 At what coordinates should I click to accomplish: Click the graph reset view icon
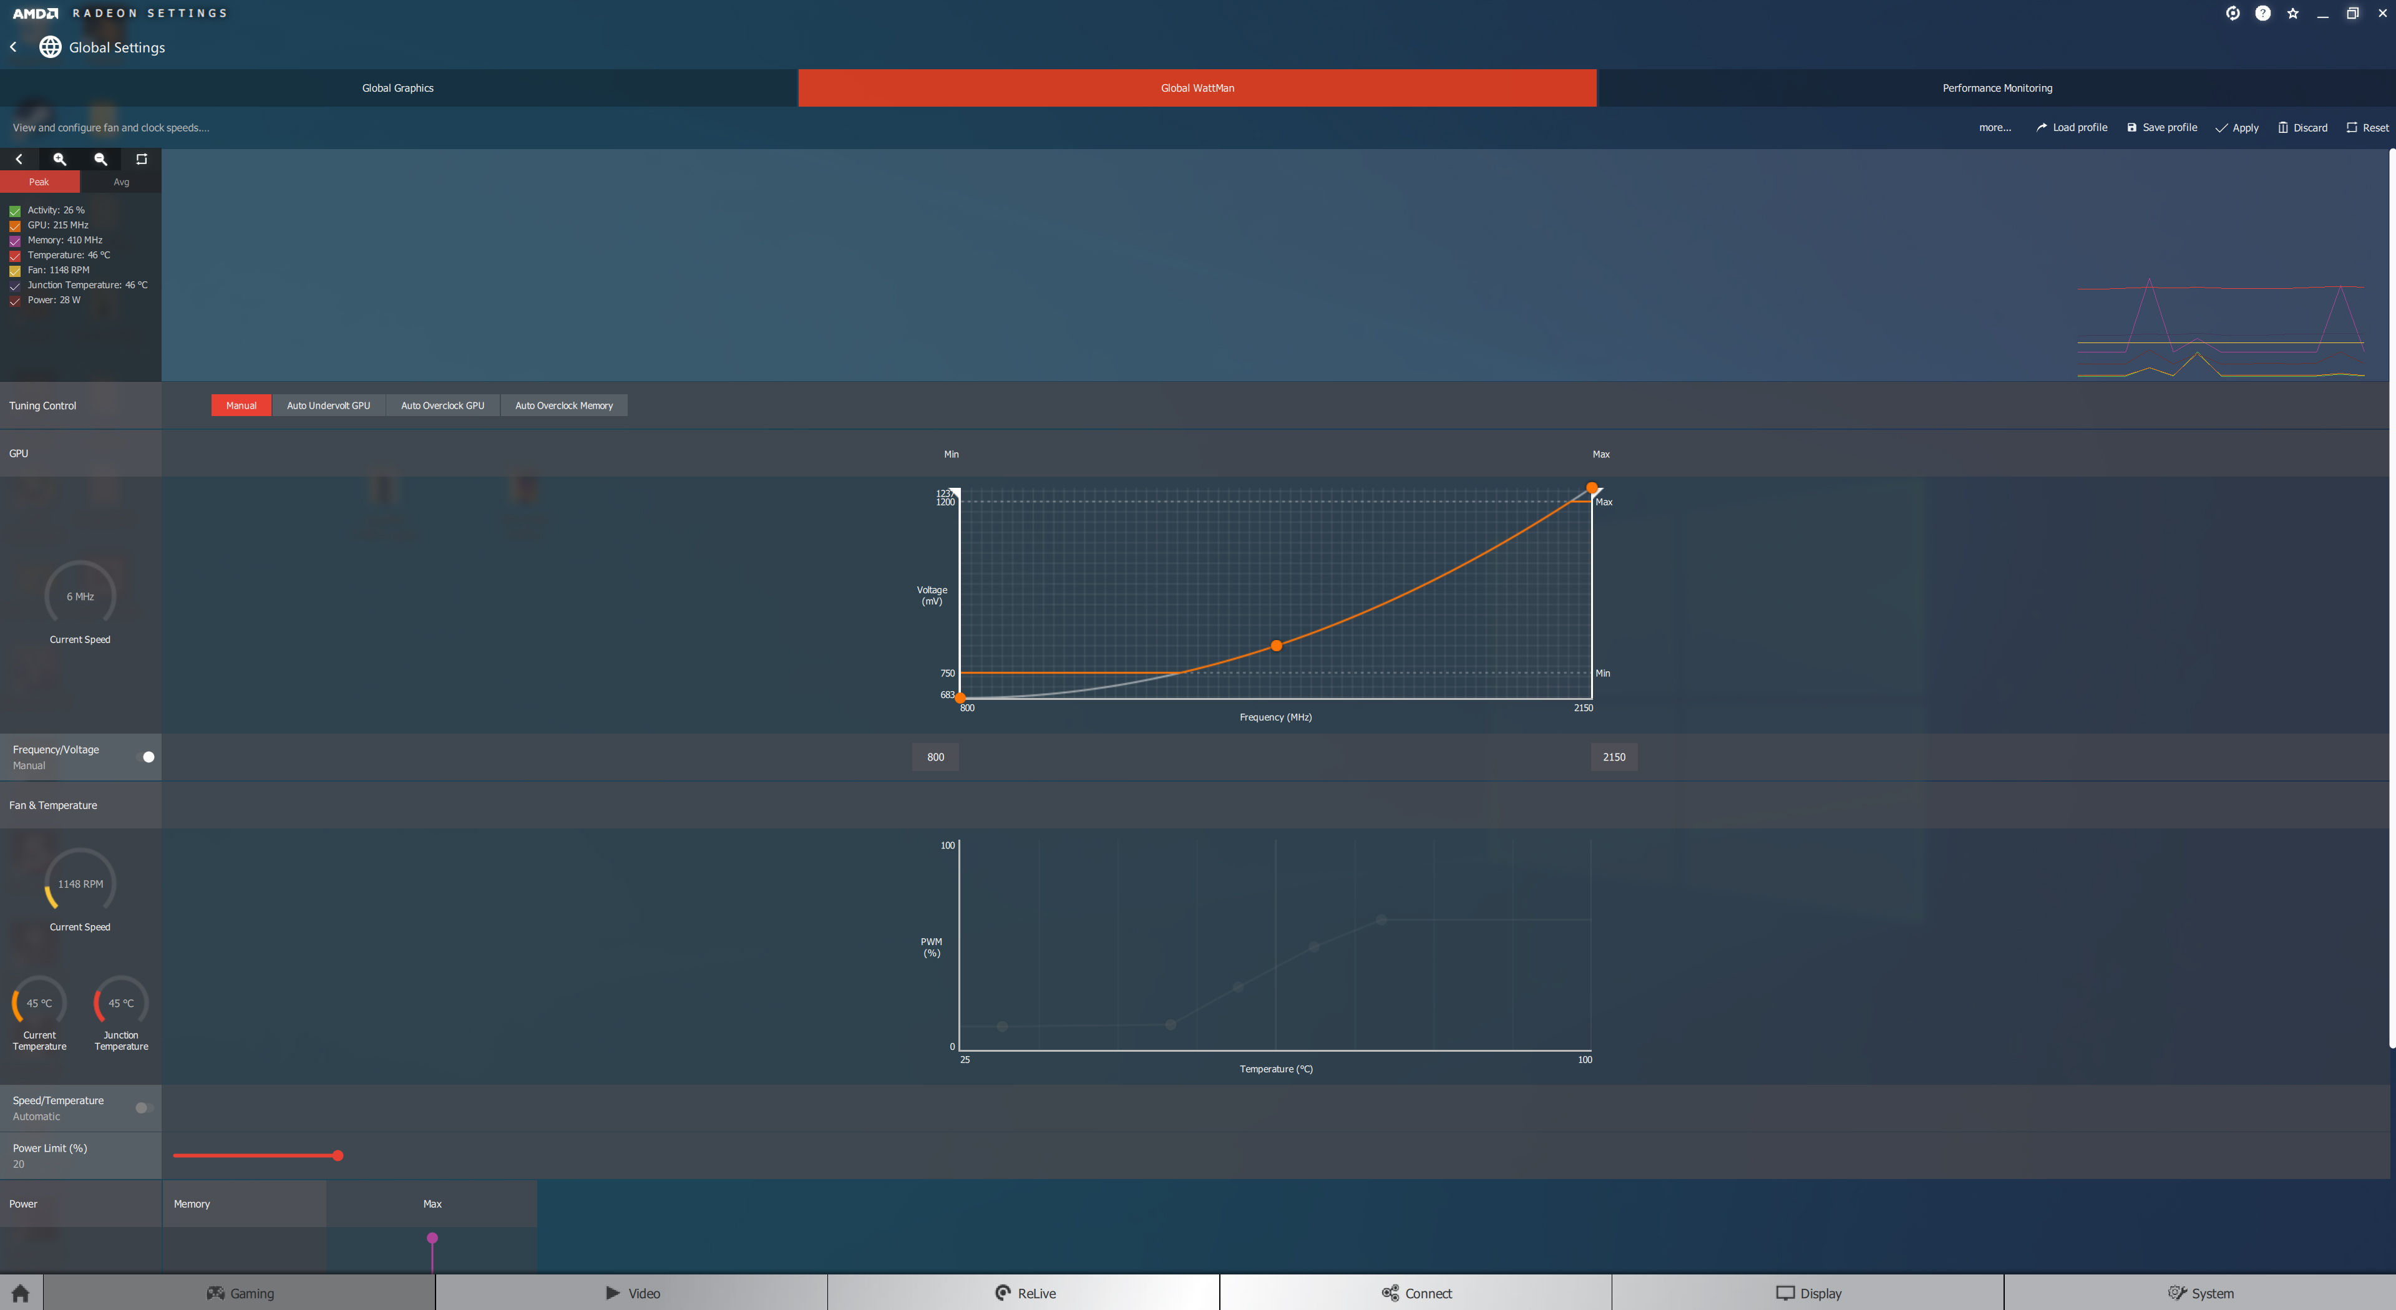[142, 159]
